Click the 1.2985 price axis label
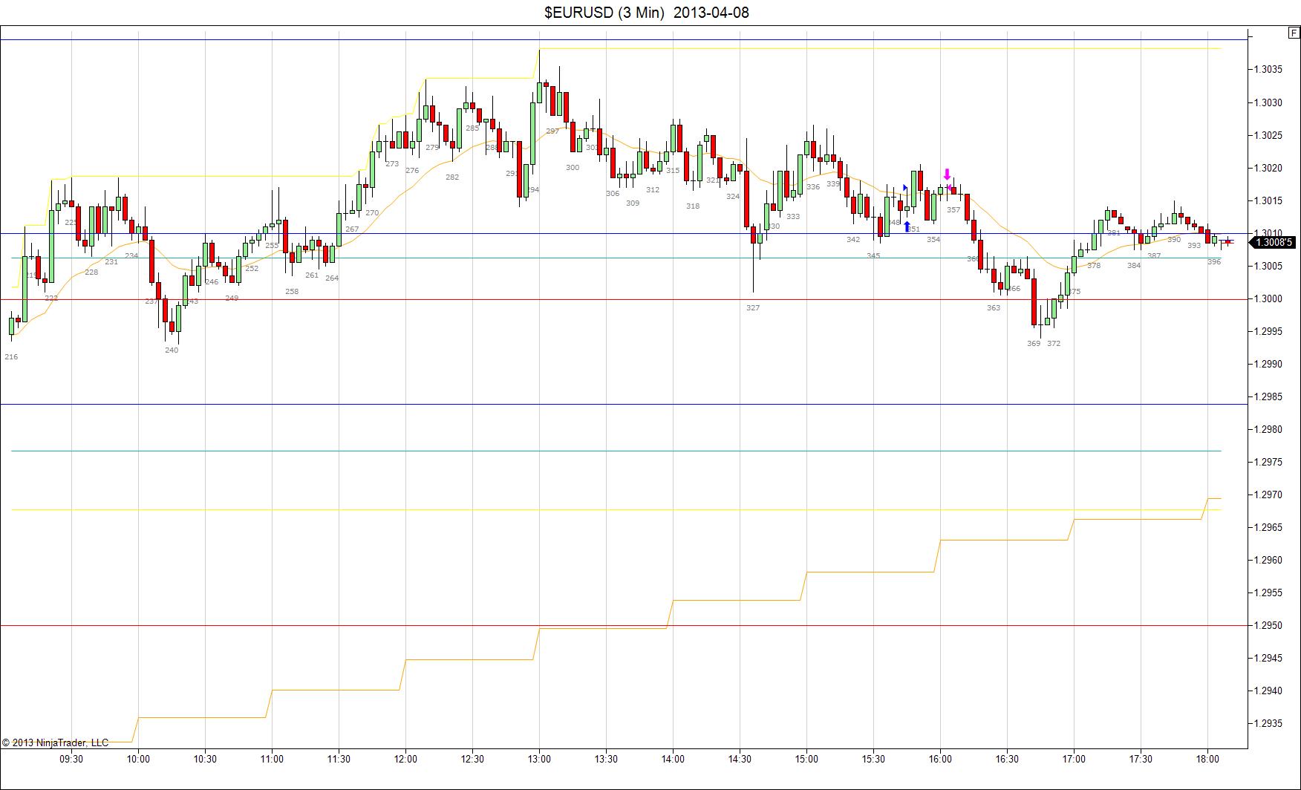 (x=1268, y=396)
